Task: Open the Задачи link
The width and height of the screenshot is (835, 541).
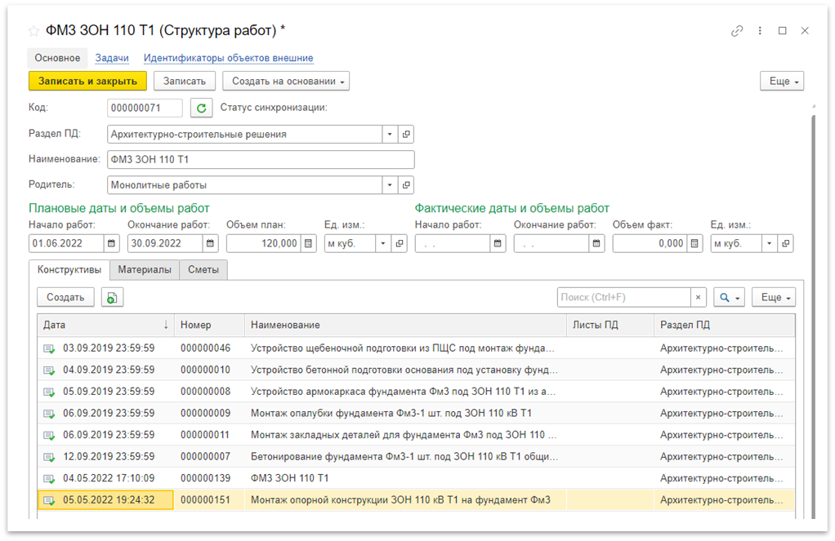Action: tap(112, 58)
